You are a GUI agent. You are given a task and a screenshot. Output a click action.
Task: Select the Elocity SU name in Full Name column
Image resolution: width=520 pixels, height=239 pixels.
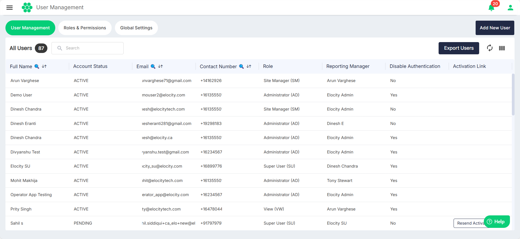tap(20, 166)
